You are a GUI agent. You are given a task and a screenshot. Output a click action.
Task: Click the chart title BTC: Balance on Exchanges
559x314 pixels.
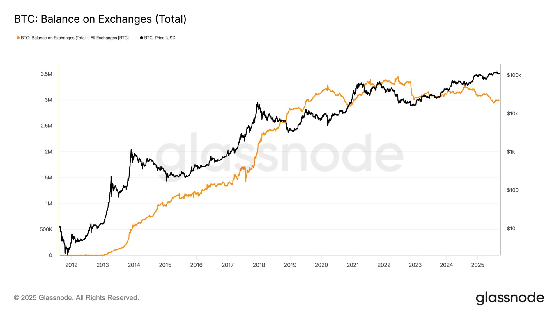click(100, 19)
